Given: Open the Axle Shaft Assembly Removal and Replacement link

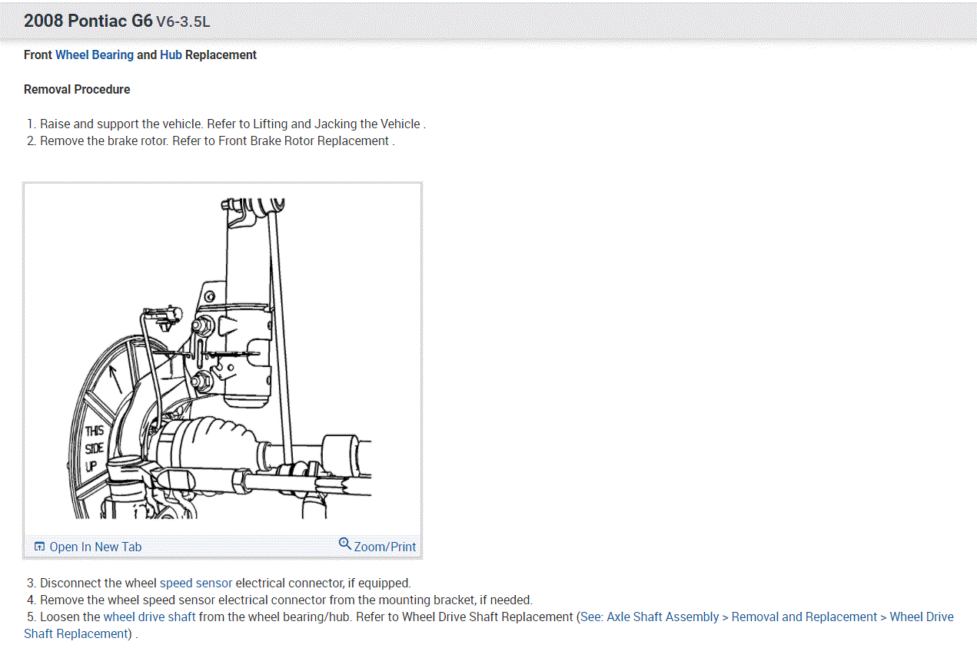Looking at the screenshot, I should coord(489,625).
